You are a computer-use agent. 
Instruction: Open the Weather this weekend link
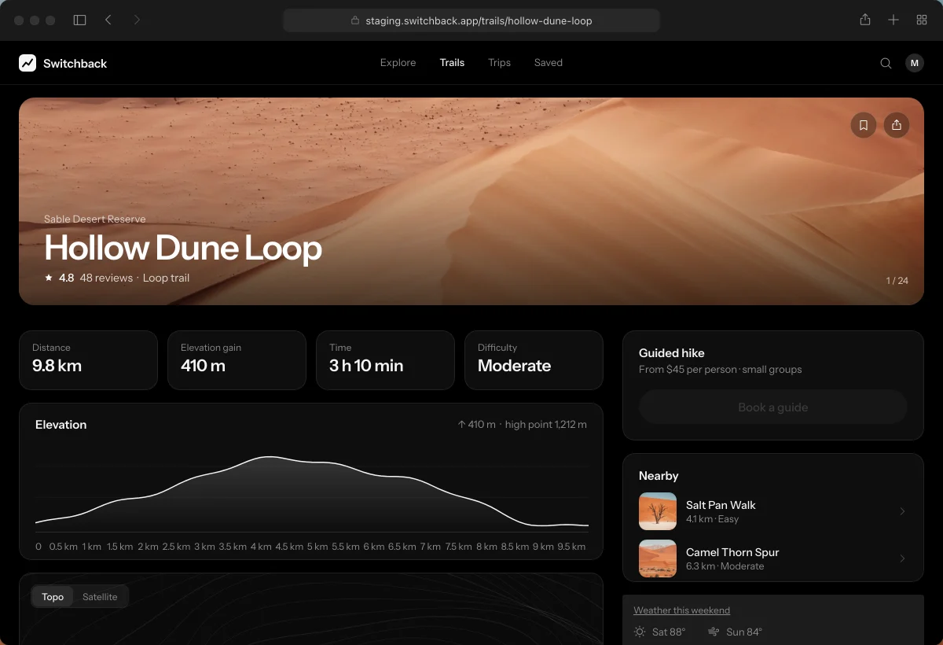pyautogui.click(x=681, y=610)
